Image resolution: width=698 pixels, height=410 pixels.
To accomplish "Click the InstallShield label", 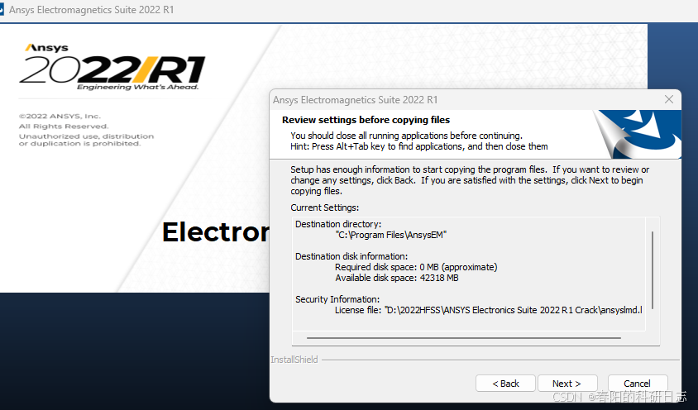I will tap(294, 360).
